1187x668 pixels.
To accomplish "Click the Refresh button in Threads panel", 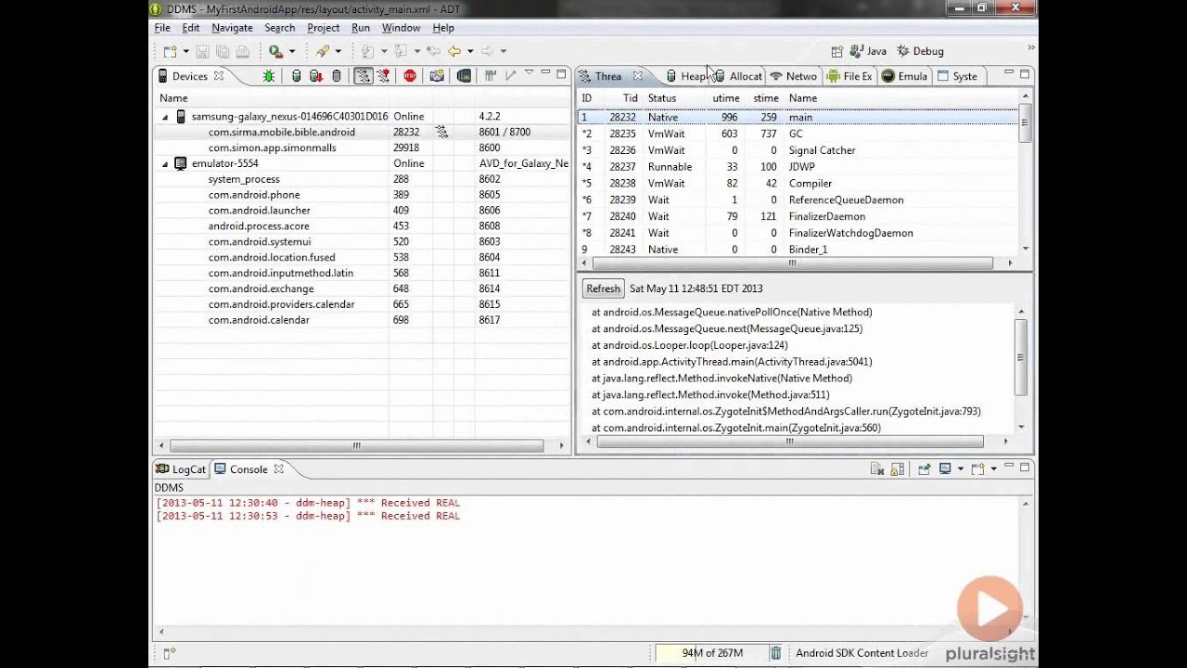I will (603, 289).
